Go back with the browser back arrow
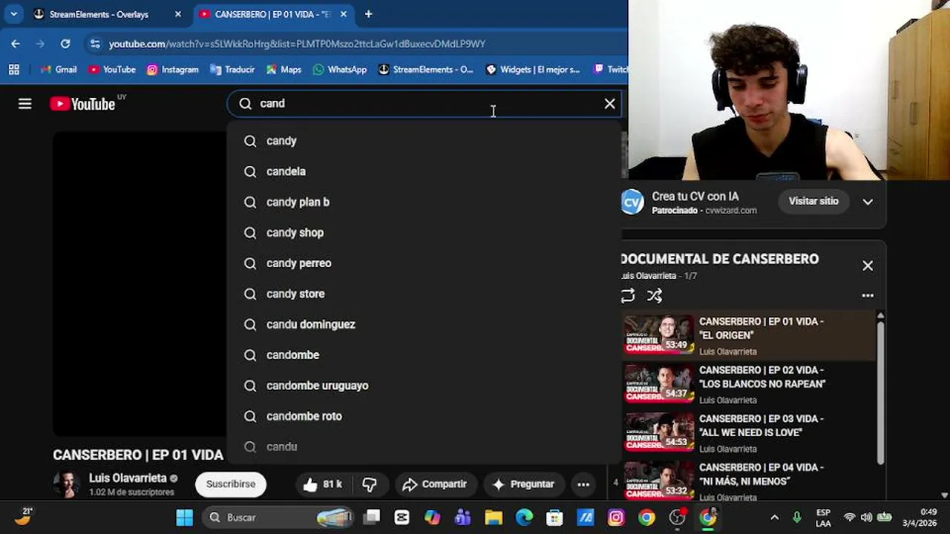The height and width of the screenshot is (534, 950). point(16,44)
